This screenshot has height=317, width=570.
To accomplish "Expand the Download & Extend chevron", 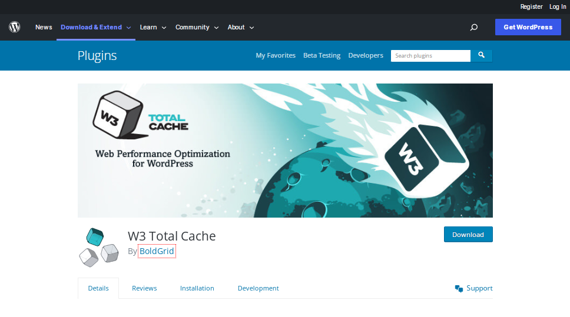I will click(x=129, y=28).
